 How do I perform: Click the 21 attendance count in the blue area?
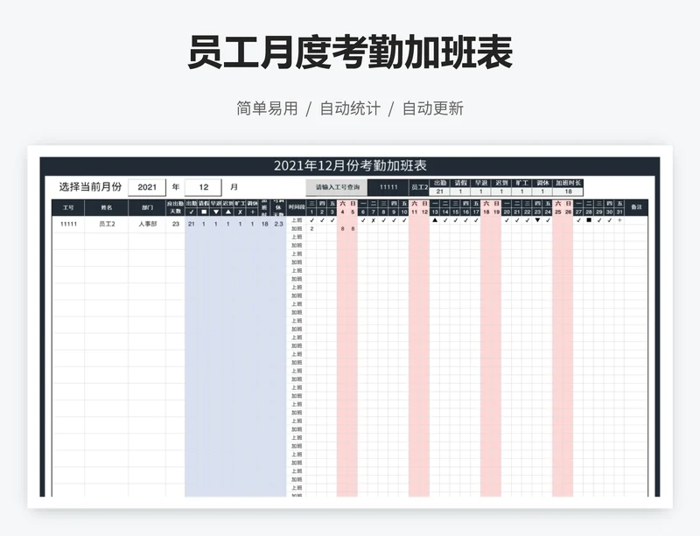click(x=192, y=224)
